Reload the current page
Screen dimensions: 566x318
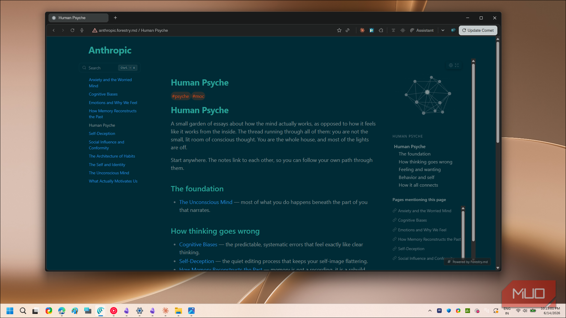tap(72, 30)
